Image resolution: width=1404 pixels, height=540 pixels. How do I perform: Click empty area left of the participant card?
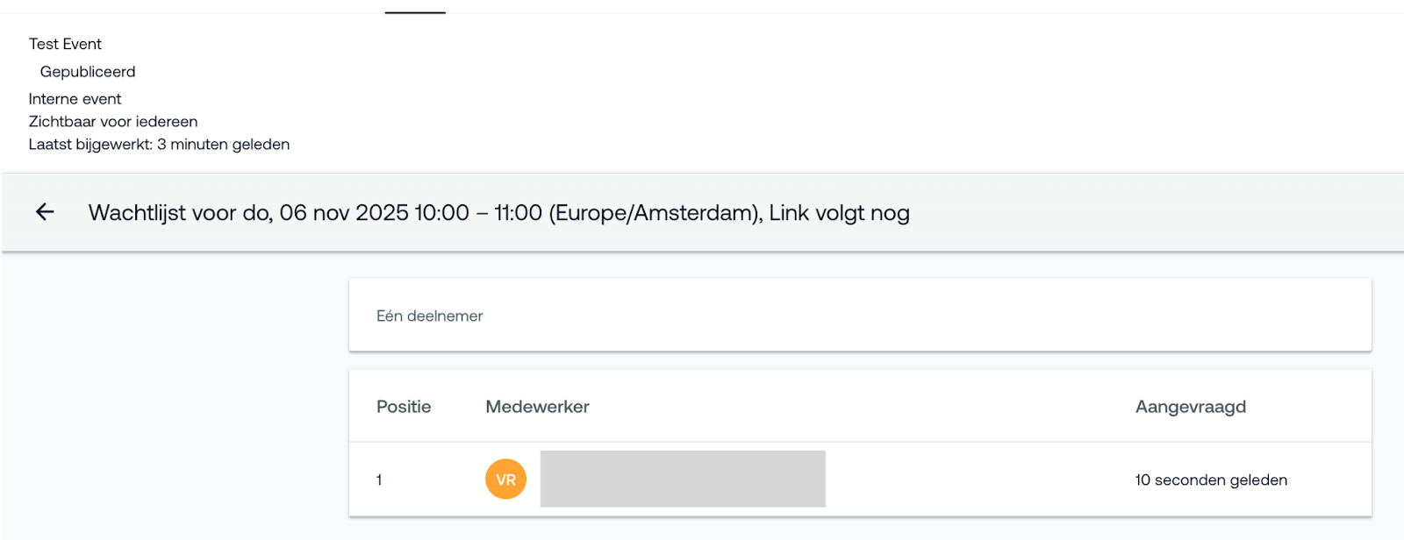175,394
